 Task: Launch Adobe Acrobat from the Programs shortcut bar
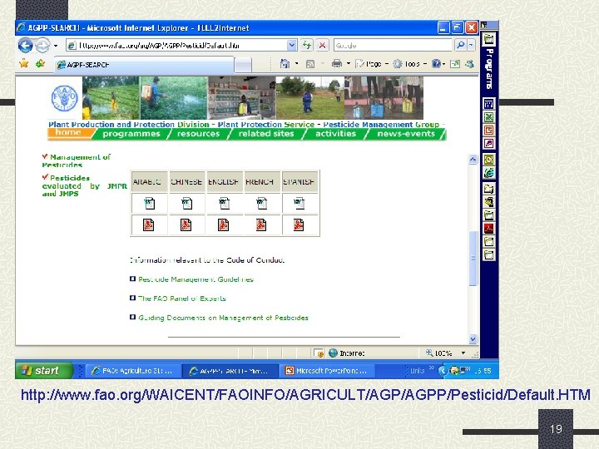click(x=488, y=229)
